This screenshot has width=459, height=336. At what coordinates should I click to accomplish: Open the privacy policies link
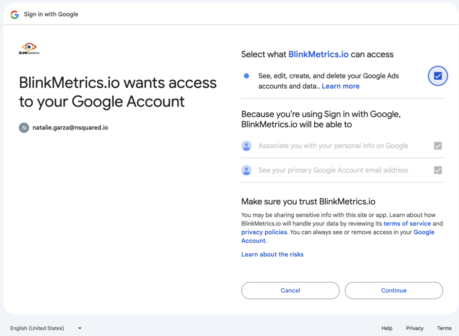[x=264, y=232]
